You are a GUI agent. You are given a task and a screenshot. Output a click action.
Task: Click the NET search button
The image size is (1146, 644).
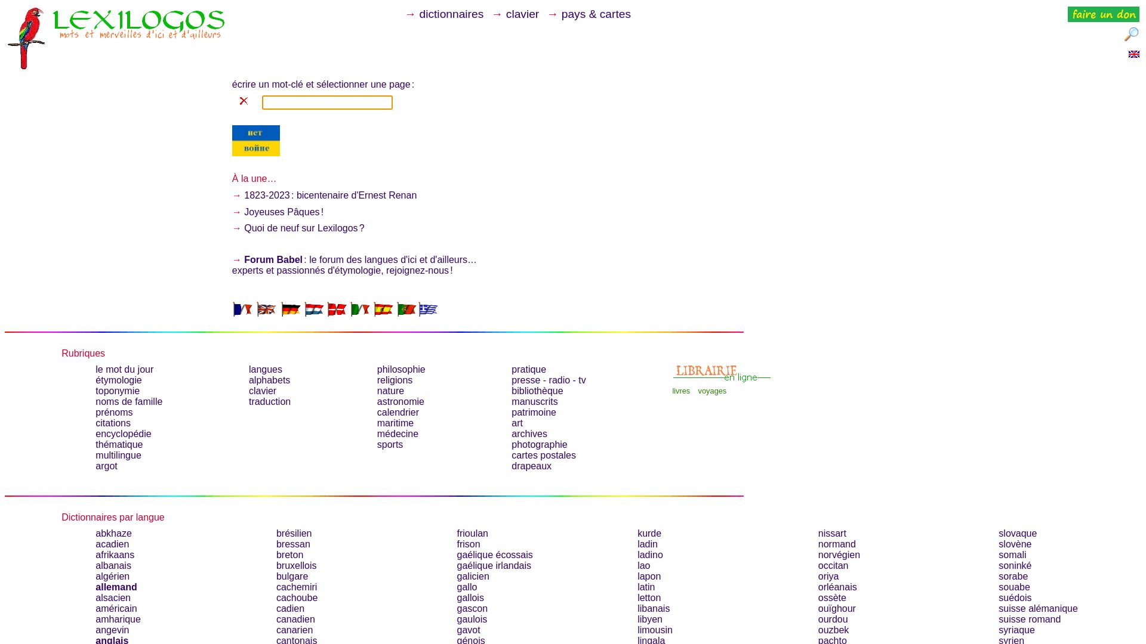coord(255,132)
